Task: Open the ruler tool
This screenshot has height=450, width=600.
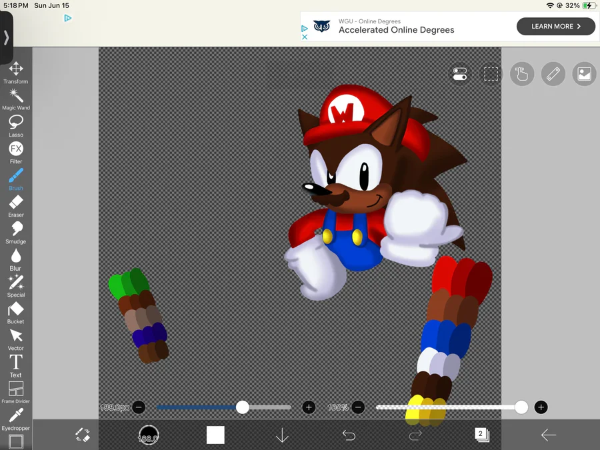Action: (553, 74)
